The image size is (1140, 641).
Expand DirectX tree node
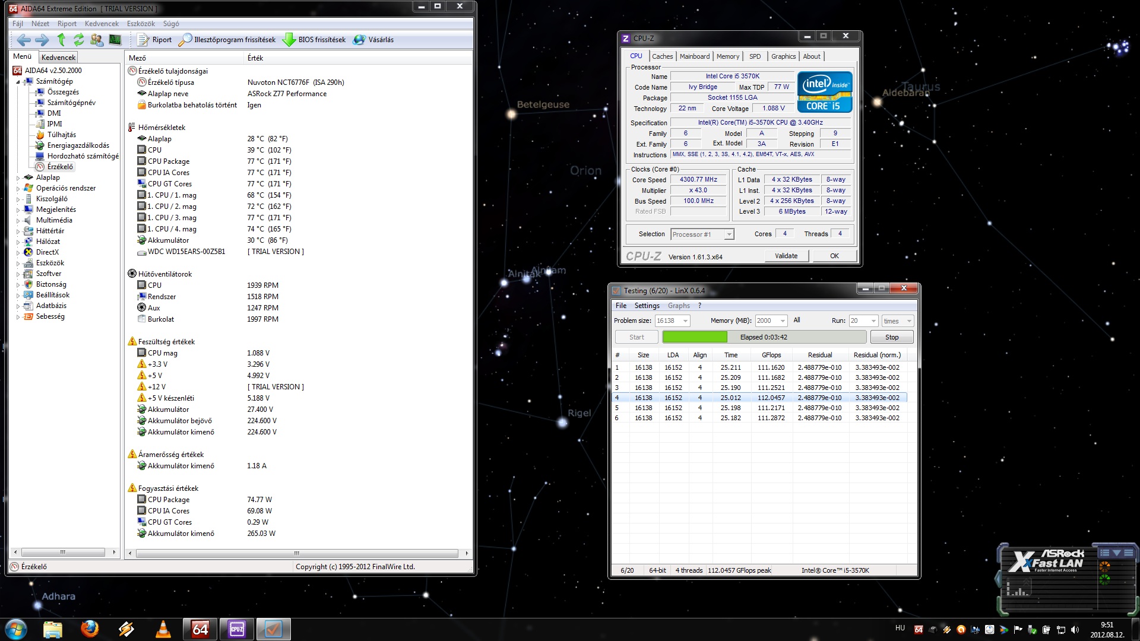pyautogui.click(x=18, y=252)
